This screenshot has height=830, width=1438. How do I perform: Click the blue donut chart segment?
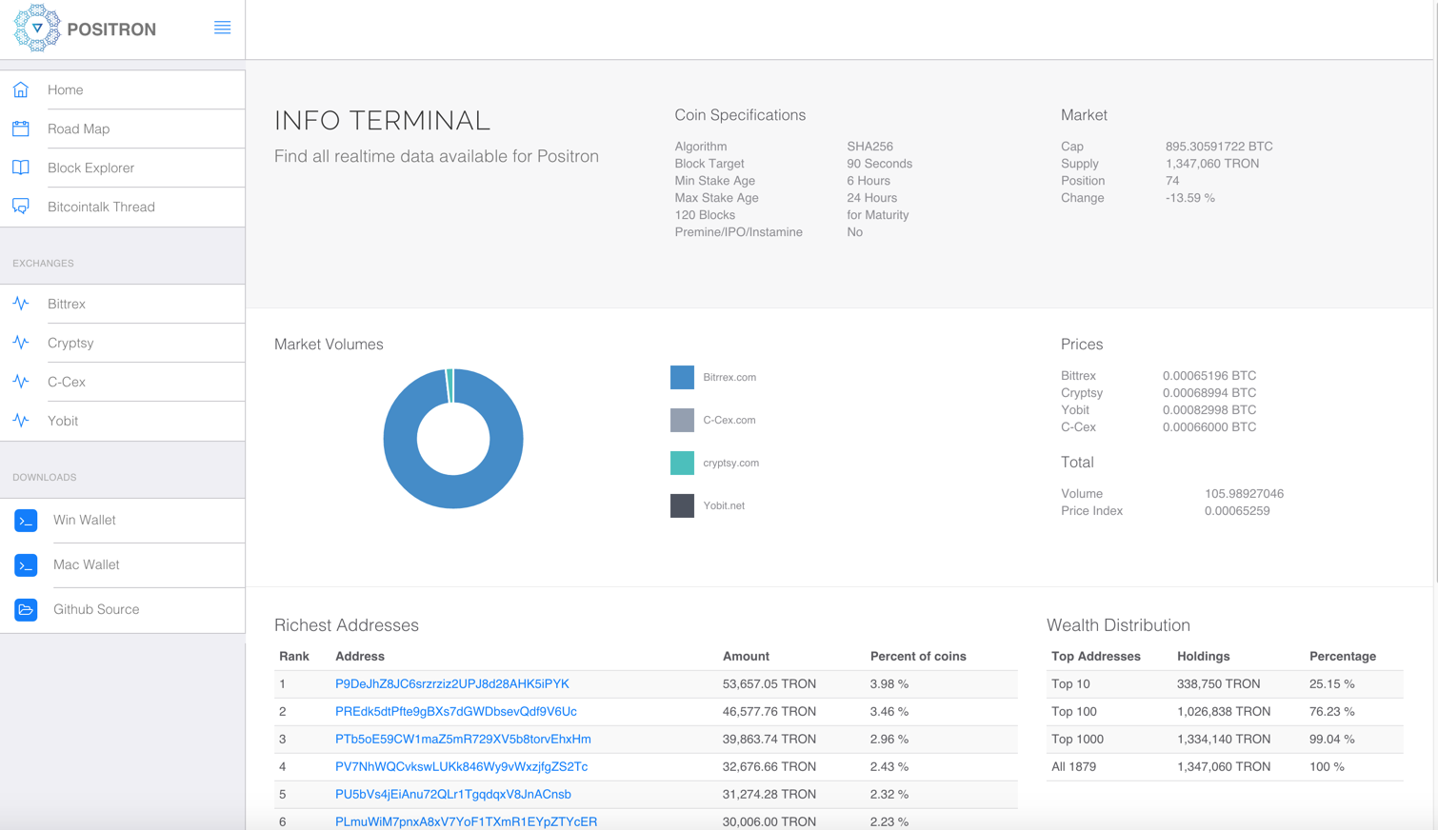coord(453,491)
